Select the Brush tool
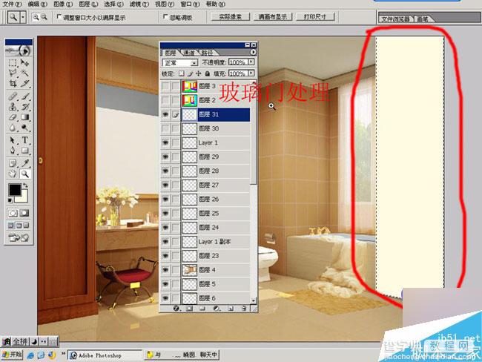The image size is (482, 362). [x=24, y=96]
